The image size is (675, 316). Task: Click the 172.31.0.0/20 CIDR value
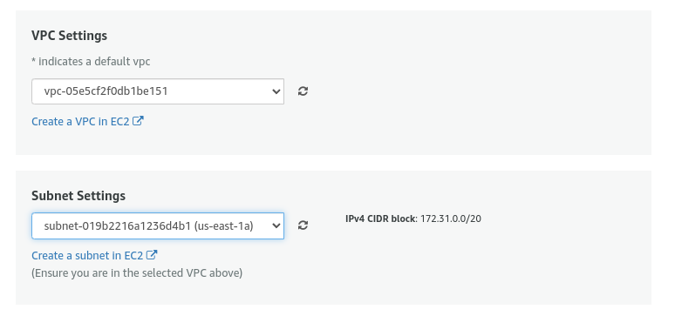point(451,219)
